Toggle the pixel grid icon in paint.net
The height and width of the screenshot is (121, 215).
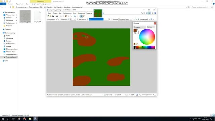81,16
